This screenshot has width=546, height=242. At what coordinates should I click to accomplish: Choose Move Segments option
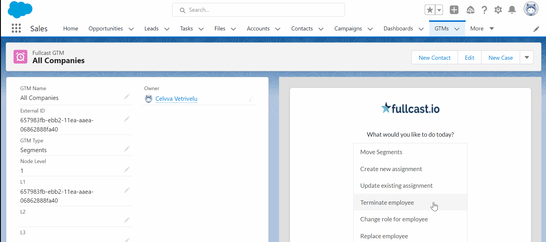(x=410, y=152)
